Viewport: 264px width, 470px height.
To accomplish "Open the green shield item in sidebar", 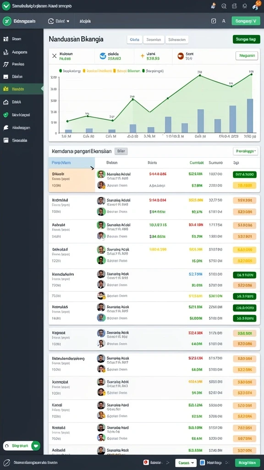I will 5,115.
